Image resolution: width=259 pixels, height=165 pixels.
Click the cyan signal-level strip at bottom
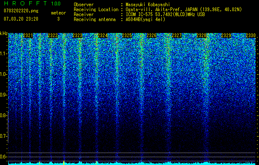tap(132, 164)
